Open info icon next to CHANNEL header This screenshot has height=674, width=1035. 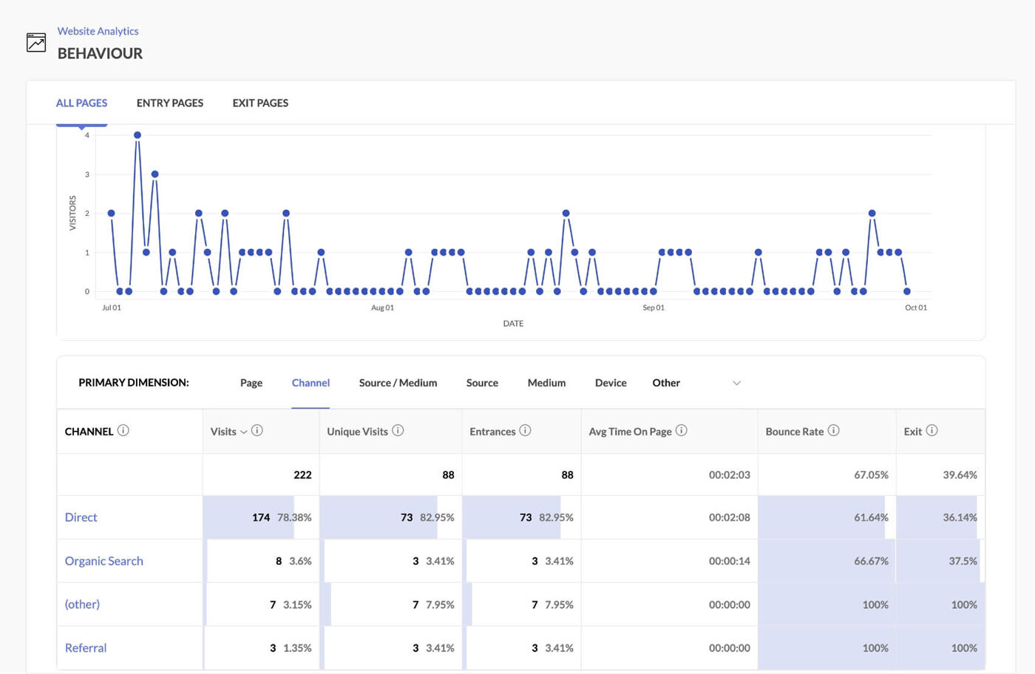click(x=123, y=430)
